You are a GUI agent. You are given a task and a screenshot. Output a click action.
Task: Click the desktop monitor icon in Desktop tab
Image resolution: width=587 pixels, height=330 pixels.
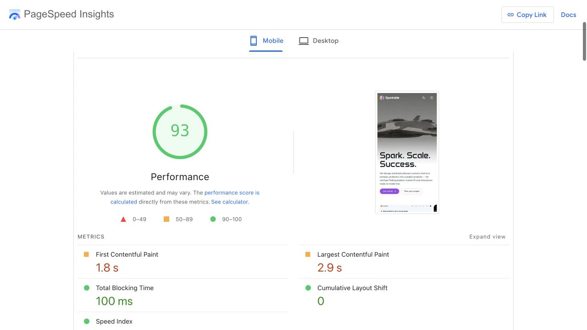pos(304,41)
